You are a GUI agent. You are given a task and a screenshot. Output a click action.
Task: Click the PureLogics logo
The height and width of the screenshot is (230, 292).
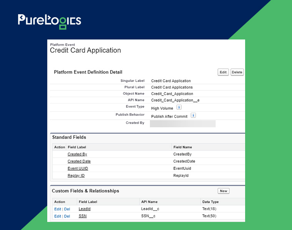coord(49,21)
